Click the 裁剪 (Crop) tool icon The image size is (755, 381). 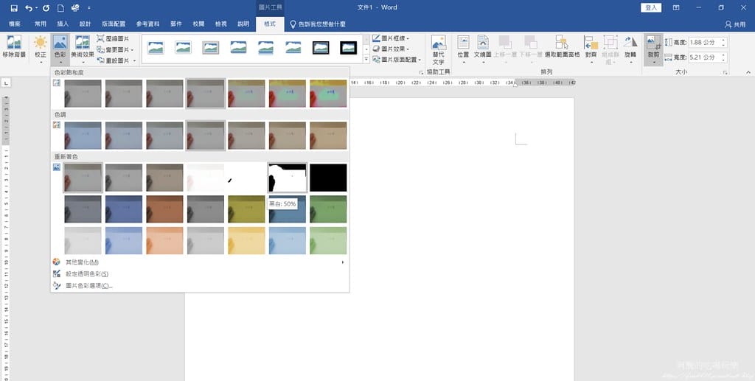pos(653,42)
